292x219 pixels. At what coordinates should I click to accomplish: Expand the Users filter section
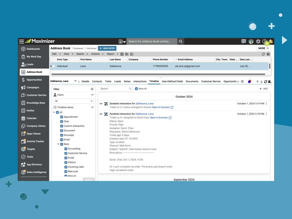tap(92, 95)
